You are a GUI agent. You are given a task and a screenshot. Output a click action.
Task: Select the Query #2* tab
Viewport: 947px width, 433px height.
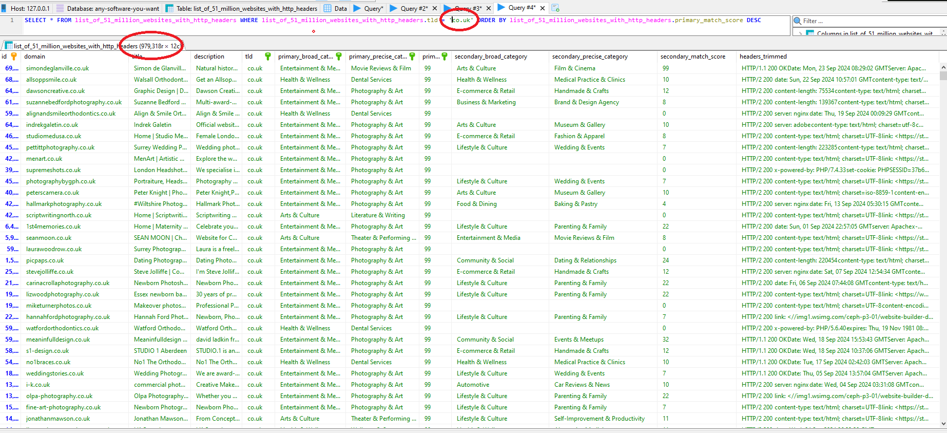click(x=414, y=8)
